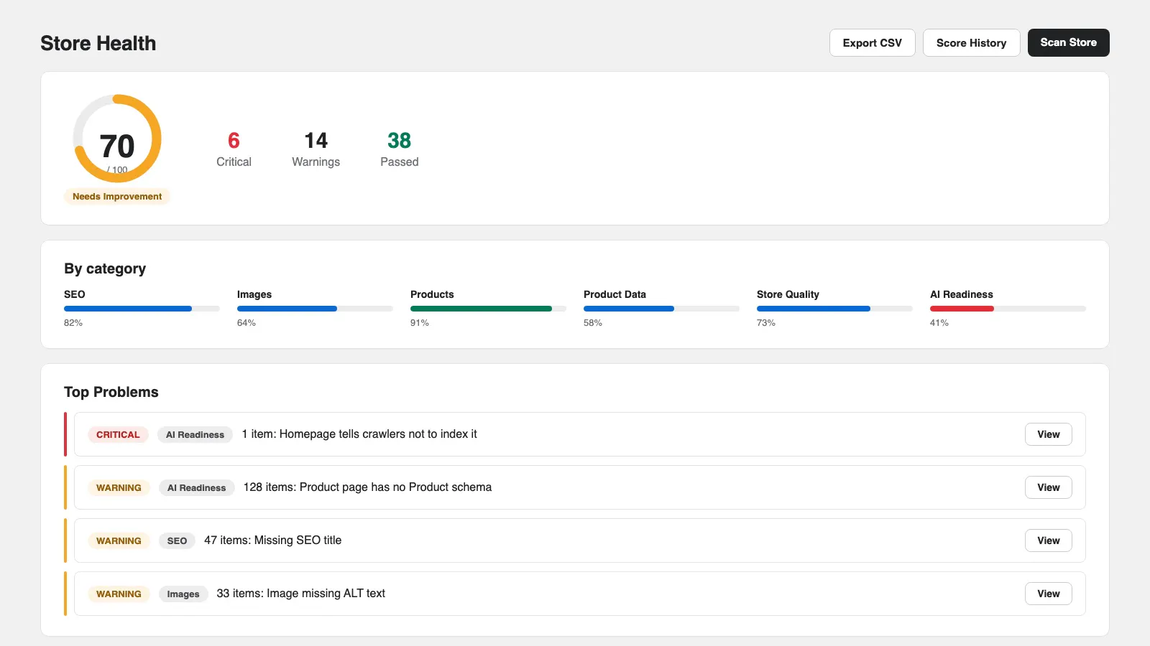
Task: Click the 82% value under SEO
Action: (x=73, y=323)
